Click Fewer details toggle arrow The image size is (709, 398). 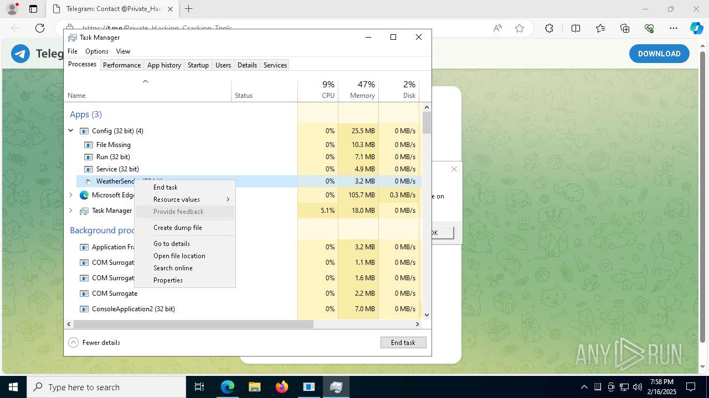coord(74,343)
